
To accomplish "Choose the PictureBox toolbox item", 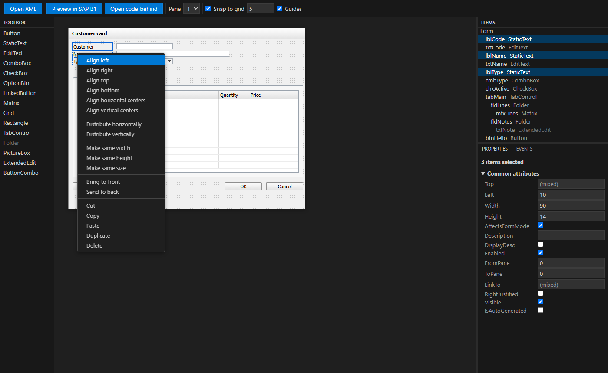I will coord(27,153).
